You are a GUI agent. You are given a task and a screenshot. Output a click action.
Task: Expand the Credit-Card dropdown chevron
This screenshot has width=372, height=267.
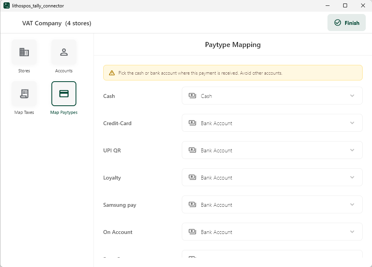pos(352,123)
